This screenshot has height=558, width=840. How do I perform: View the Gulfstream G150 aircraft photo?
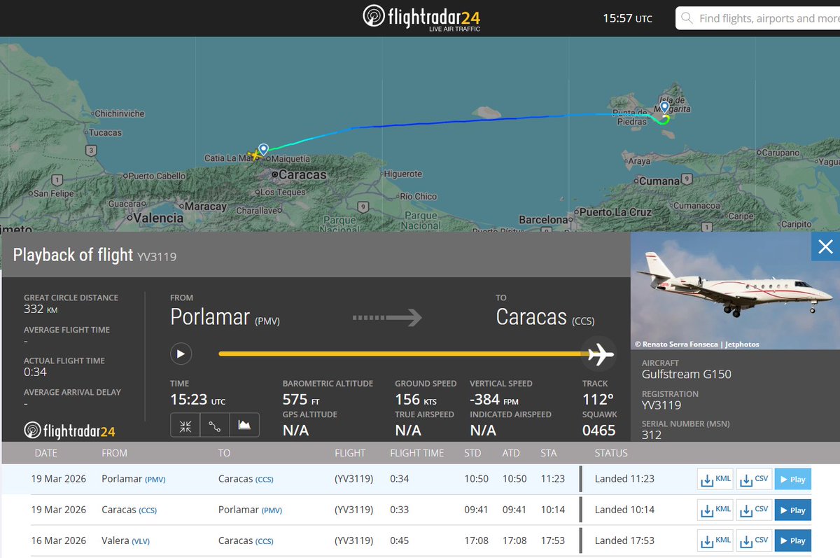point(735,291)
